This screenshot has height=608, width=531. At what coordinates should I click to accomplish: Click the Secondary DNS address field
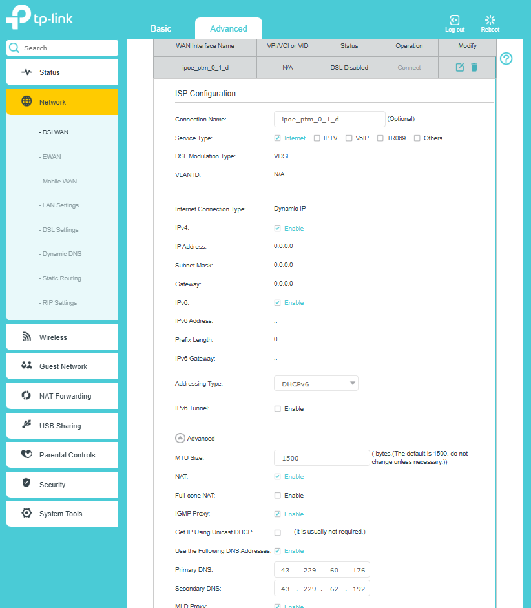(322, 588)
